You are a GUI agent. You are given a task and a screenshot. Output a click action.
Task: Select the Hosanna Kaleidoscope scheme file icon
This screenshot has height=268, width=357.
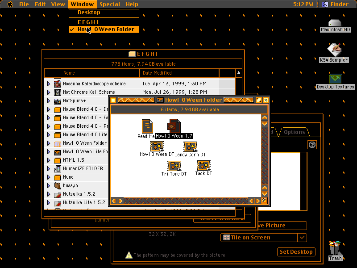(x=58, y=84)
